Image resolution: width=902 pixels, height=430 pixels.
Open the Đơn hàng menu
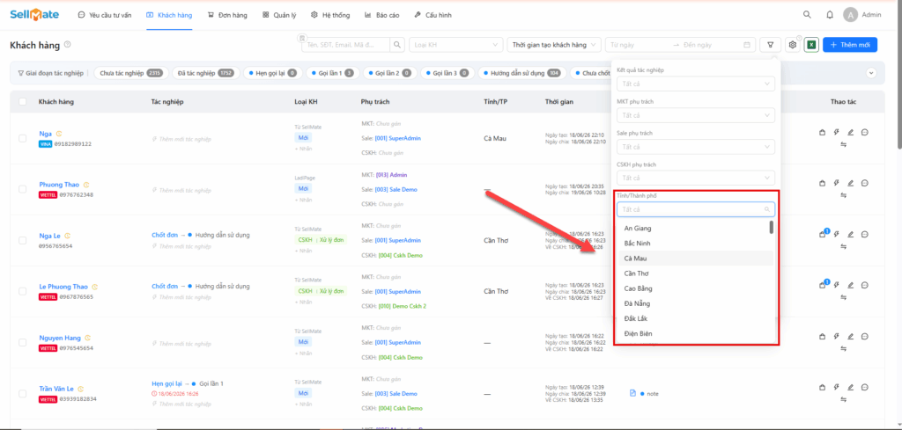coord(228,16)
